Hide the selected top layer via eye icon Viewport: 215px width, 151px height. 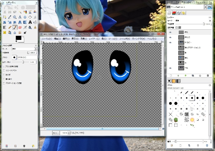pos(170,32)
